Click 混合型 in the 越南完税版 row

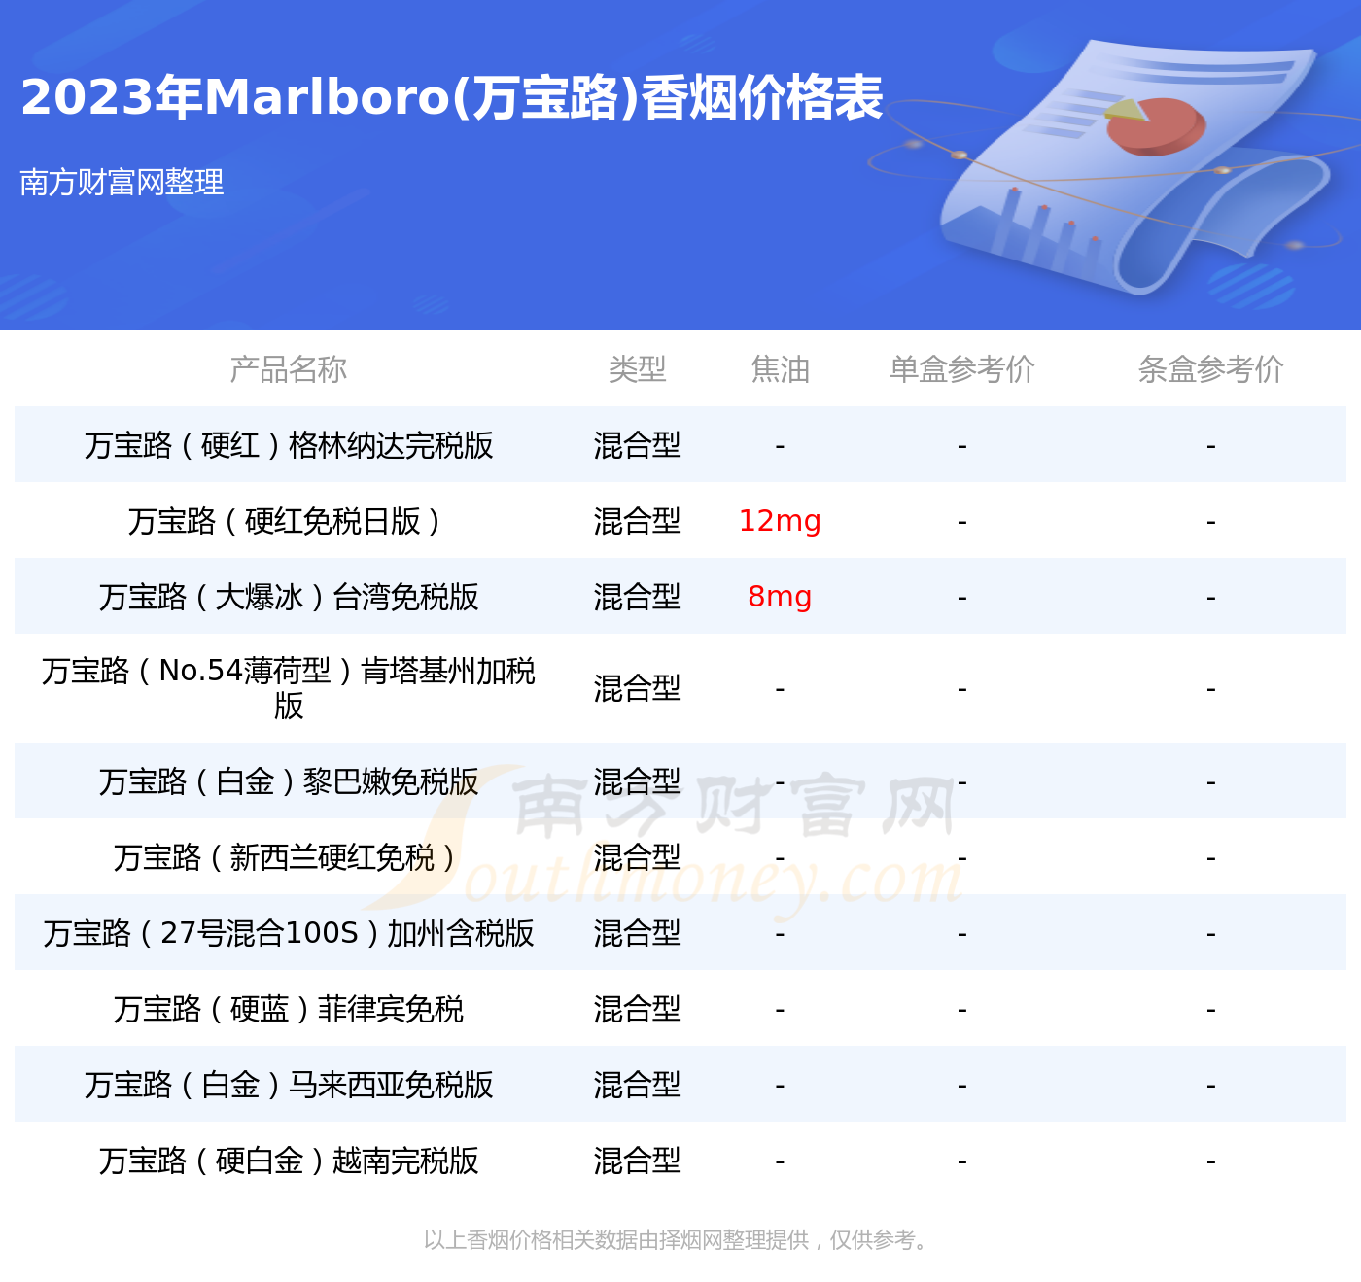click(638, 1161)
